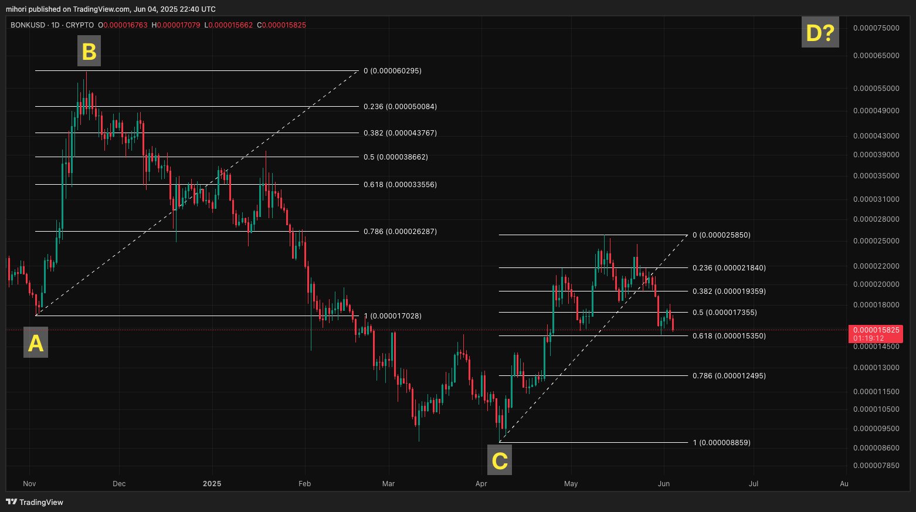Click the 0.236 (0.000021840) Fibonacci label
Viewport: 916px width, 512px height.
pyautogui.click(x=729, y=268)
